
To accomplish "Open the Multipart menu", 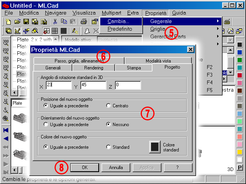I will point(111,13).
